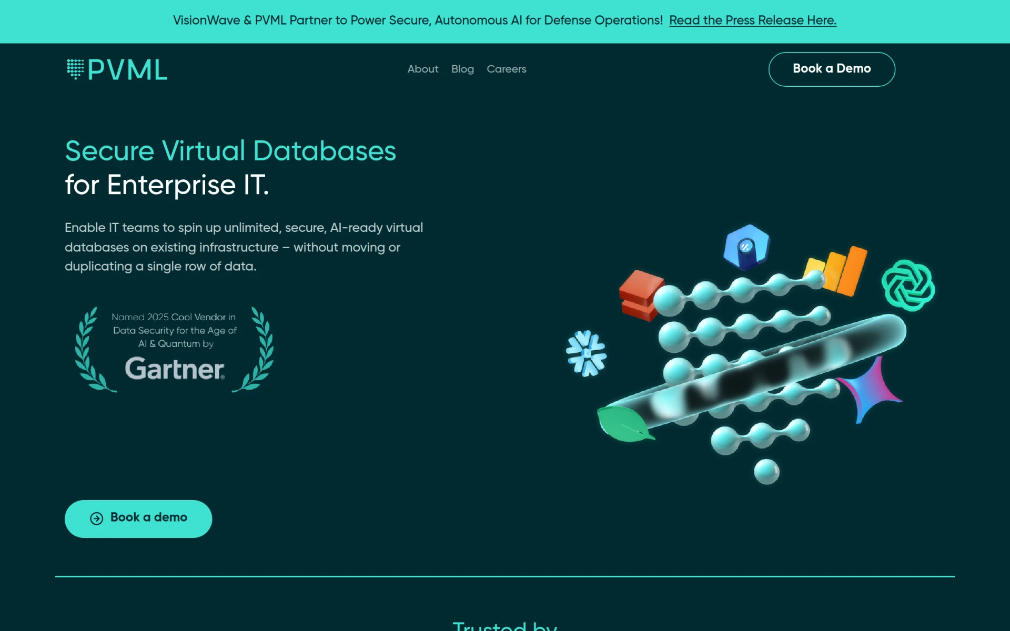Image resolution: width=1010 pixels, height=631 pixels.
Task: Open the Blog page
Action: pyautogui.click(x=462, y=69)
